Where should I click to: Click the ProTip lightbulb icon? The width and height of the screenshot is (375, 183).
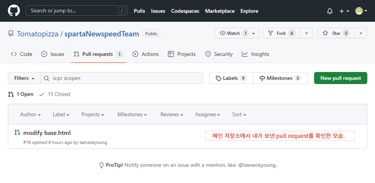pos(101,165)
